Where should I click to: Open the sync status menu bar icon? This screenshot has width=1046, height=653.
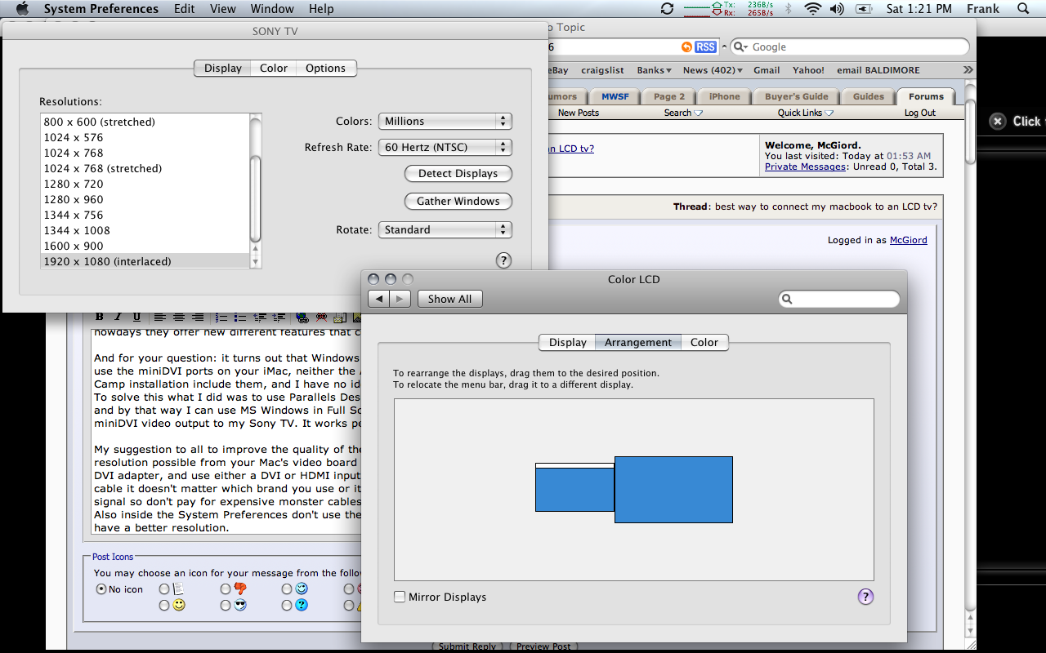tap(668, 9)
